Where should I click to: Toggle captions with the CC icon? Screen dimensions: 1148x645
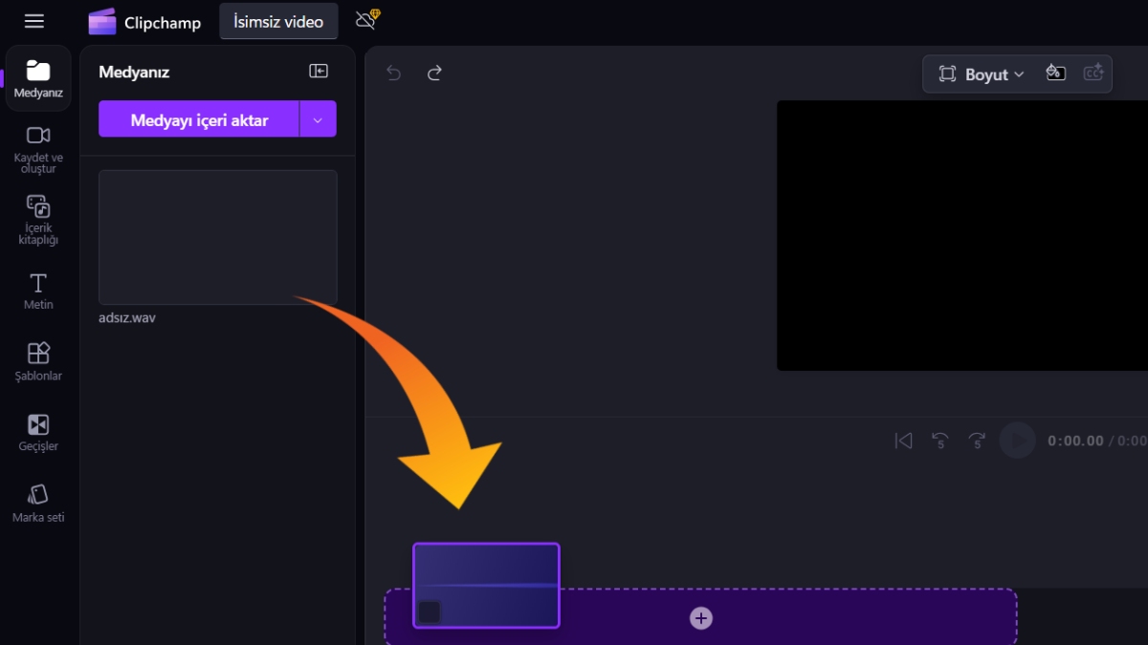1093,74
